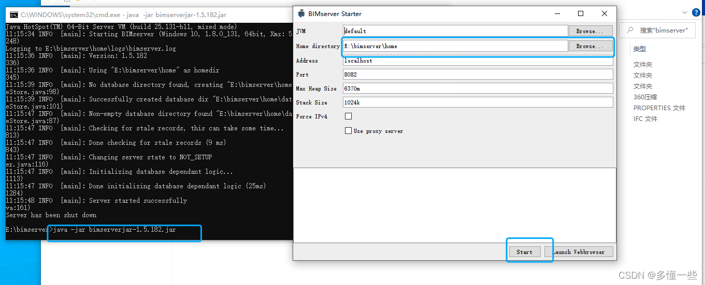This screenshot has height=285, width=705.
Task: Click the Start button in BIMserver Starter
Action: click(x=524, y=252)
